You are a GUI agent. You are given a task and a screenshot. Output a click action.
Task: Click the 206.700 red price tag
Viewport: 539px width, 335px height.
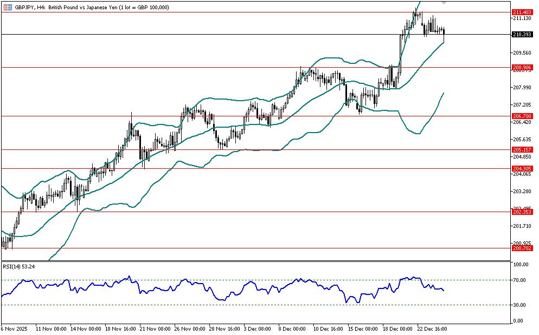coord(521,116)
